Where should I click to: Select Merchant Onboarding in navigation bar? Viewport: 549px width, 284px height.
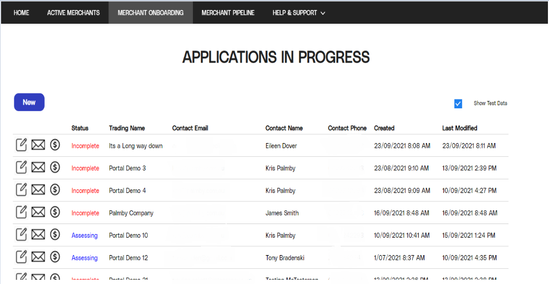150,13
